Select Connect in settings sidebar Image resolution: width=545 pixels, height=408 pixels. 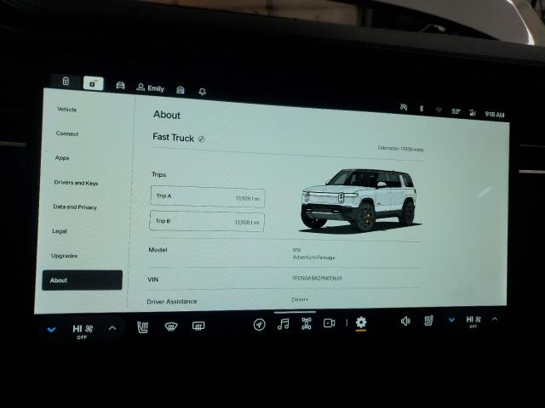[67, 133]
